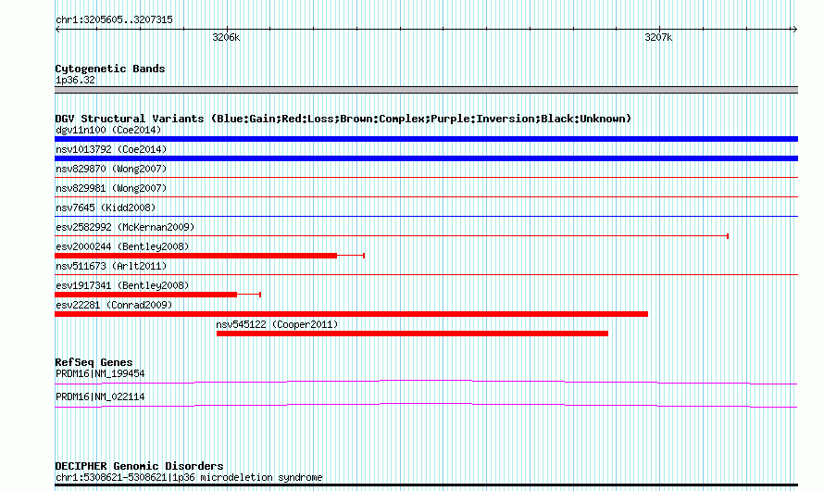
Task: Open variant nsv829981 (Wong2007)
Action: point(111,188)
